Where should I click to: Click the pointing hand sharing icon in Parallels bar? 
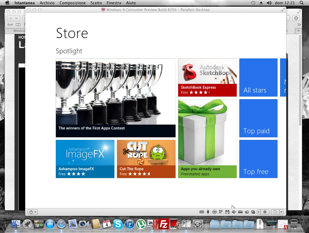click(247, 212)
